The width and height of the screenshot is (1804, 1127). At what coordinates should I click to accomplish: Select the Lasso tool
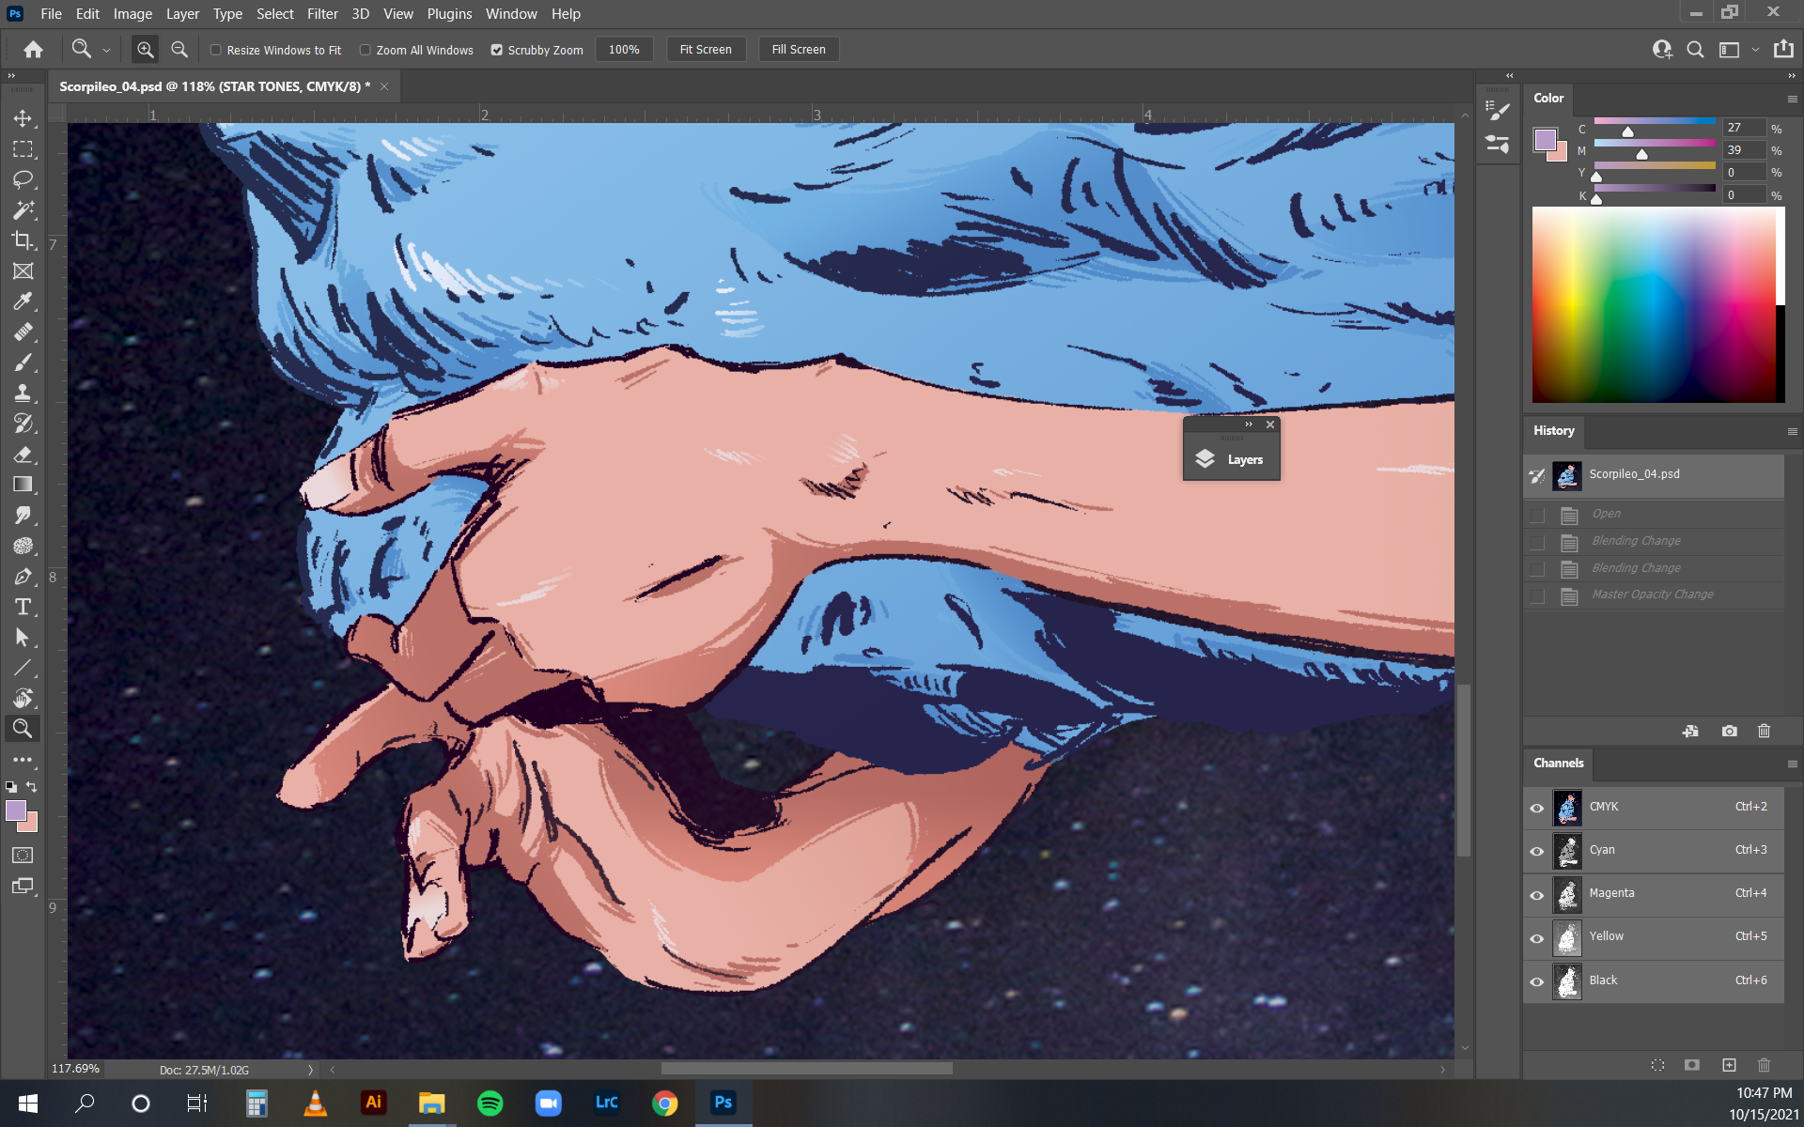[x=23, y=179]
